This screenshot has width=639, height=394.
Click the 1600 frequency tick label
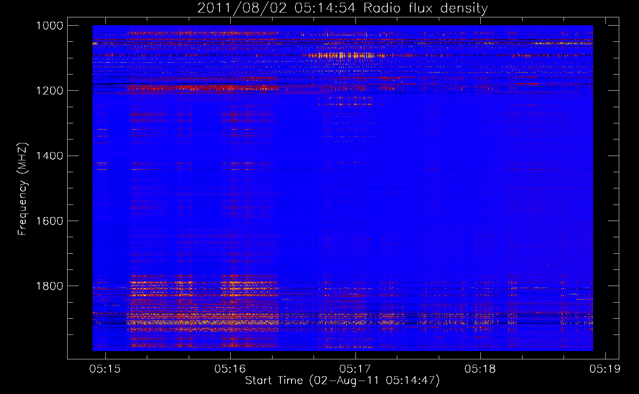coord(50,221)
